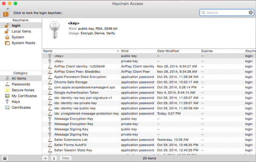The height and width of the screenshot is (162, 256).
Task: Select the iMessage Signing Key public key row
Action: click(x=149, y=129)
